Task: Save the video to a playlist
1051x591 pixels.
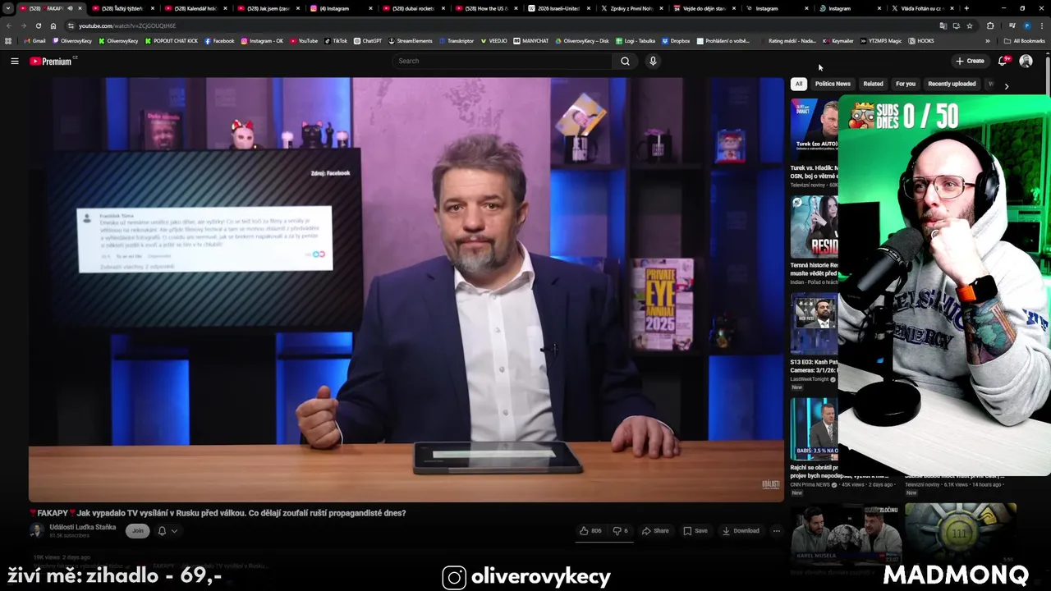Action: pos(695,531)
